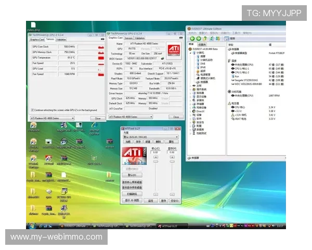Click Close button in left GPU-Z Sensors window
The width and height of the screenshot is (312, 250).
98,118
